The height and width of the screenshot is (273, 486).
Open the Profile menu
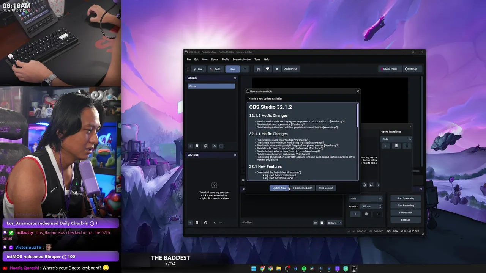(x=226, y=60)
